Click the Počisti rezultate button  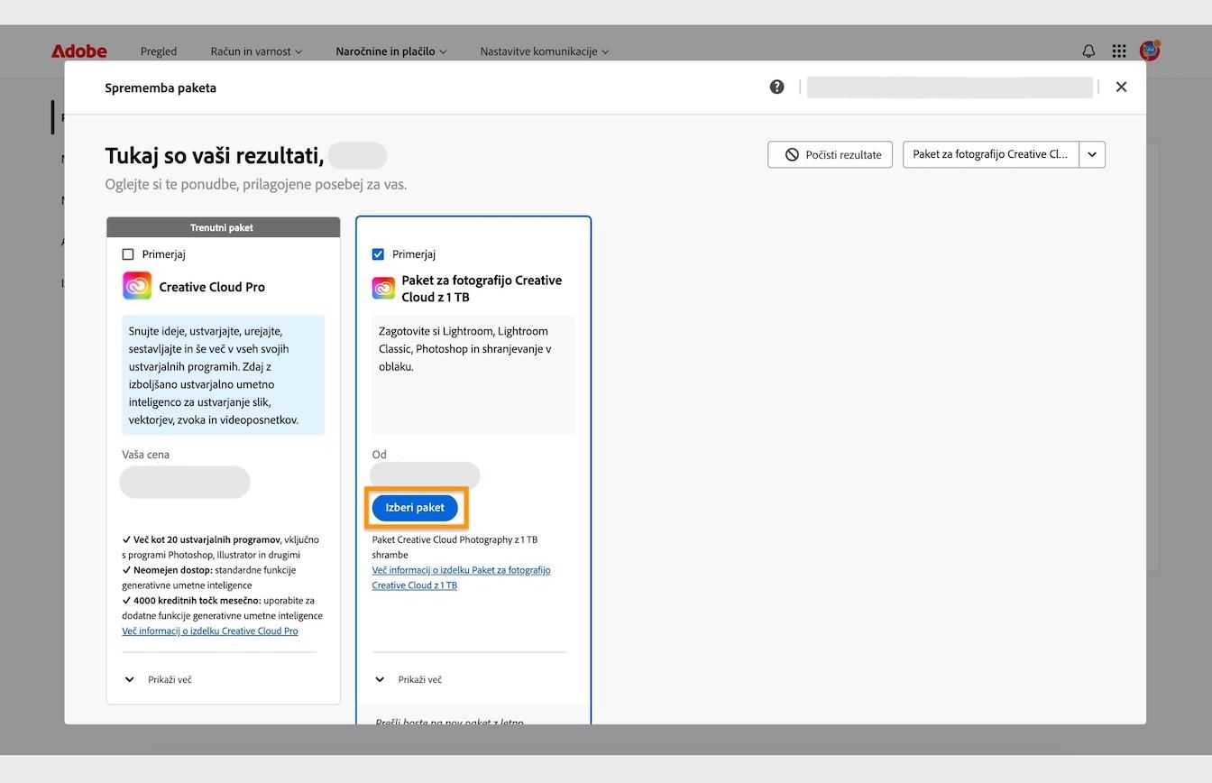(x=830, y=154)
